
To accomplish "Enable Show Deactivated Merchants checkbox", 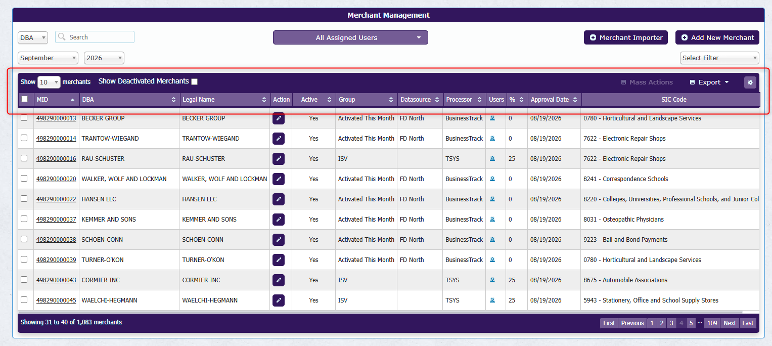I will coord(195,81).
